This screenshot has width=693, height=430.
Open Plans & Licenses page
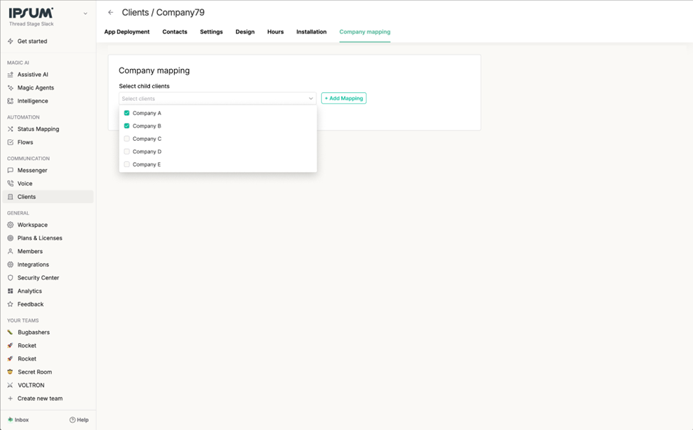(40, 238)
